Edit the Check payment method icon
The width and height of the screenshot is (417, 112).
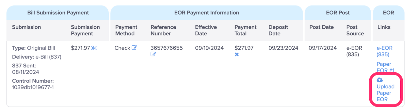pos(134,48)
